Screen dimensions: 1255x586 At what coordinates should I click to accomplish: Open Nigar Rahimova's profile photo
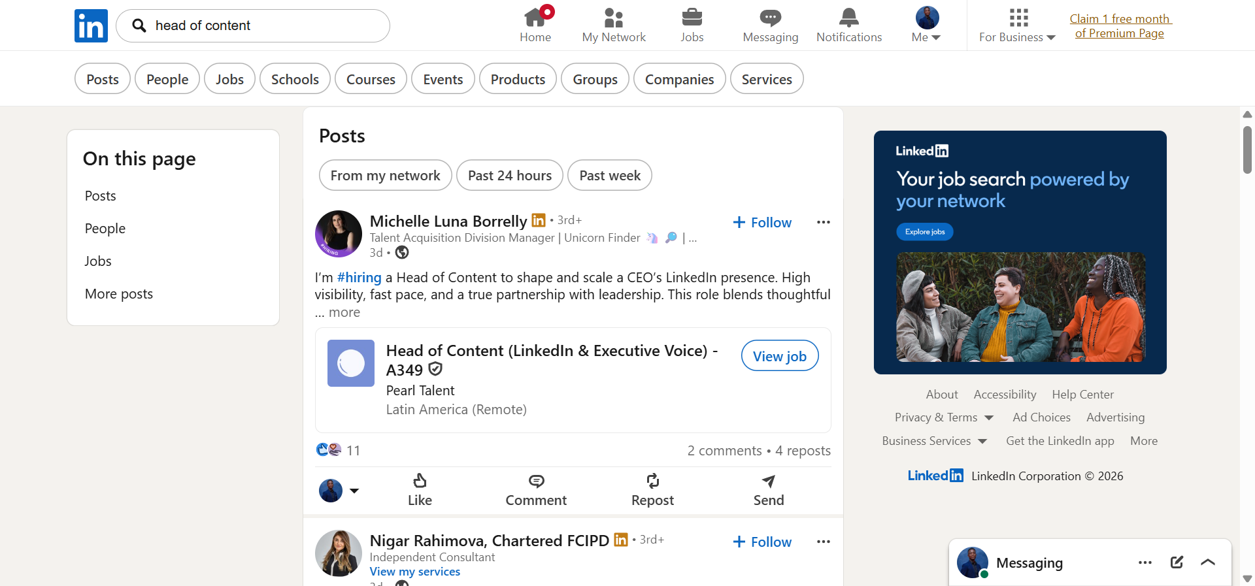(339, 553)
